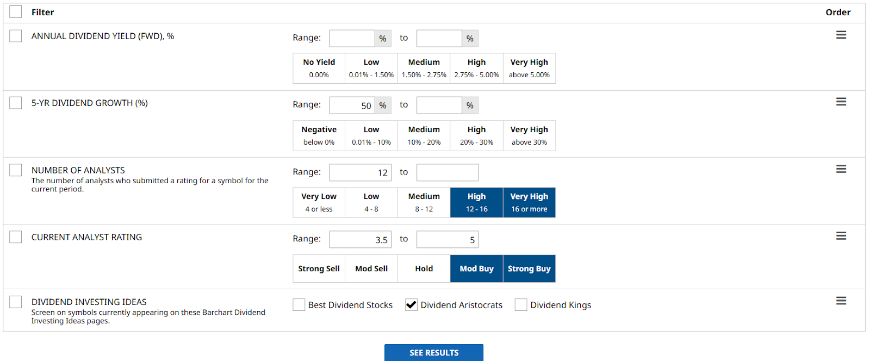
Task: Click the analyst rating maximum field showing 5
Action: (447, 240)
